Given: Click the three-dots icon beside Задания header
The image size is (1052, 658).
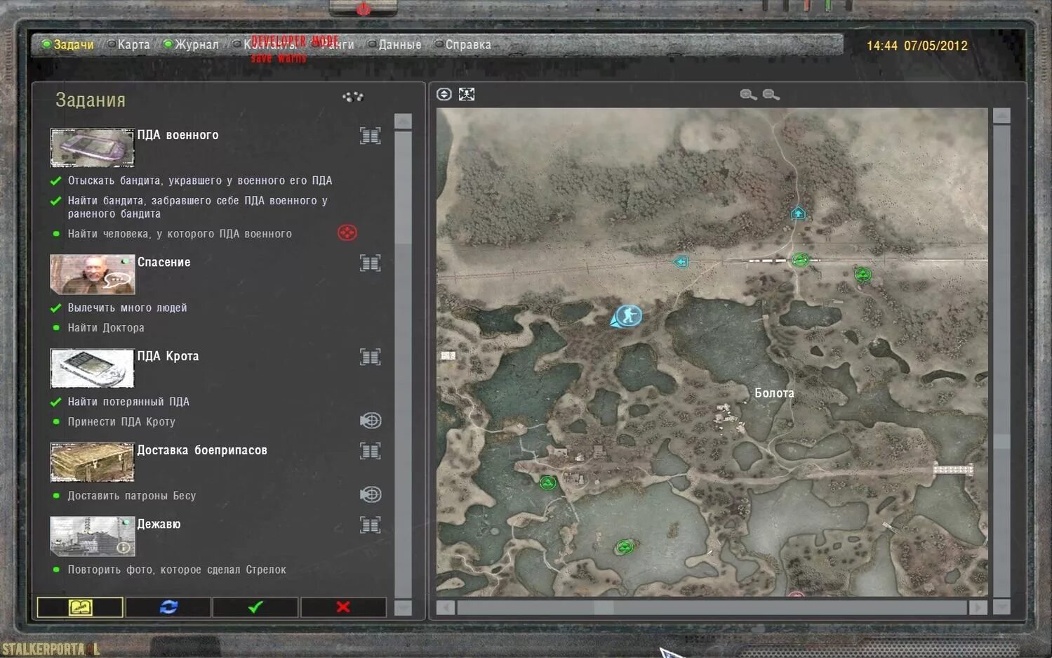Looking at the screenshot, I should click(x=353, y=96).
